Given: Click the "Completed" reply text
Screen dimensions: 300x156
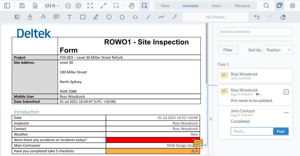Looking at the screenshot, I should point(240,121).
